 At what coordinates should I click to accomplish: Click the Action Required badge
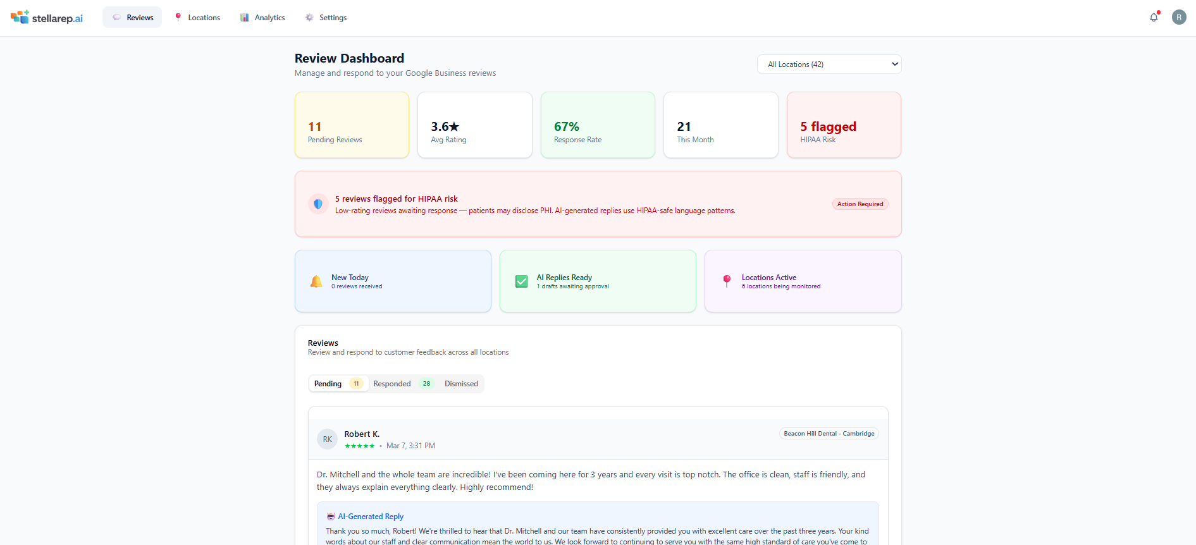(860, 204)
